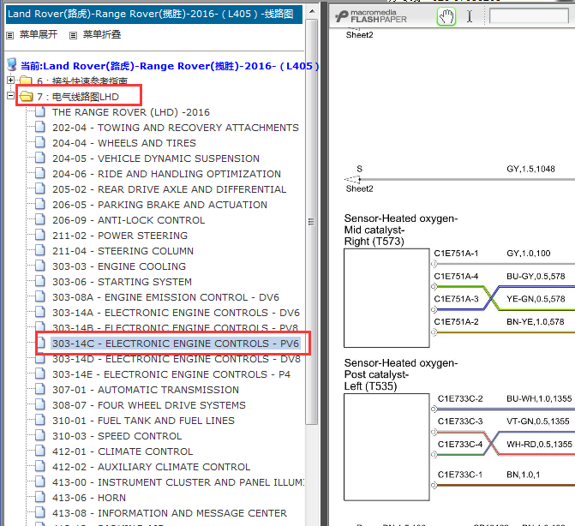Click page icon beside 303-03 Engine Cooling
Screen dimensions: 575x526
tap(40, 265)
